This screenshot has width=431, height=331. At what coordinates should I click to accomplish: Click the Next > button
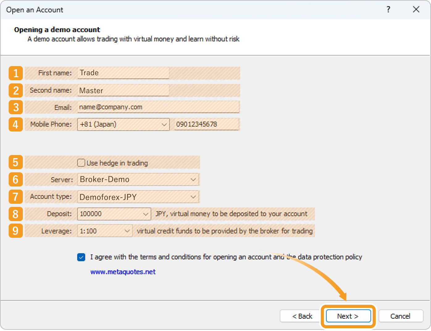[348, 316]
